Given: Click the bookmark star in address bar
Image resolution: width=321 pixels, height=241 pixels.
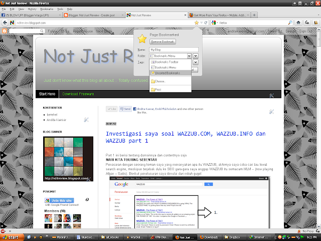Looking at the screenshot, I should click(x=197, y=23).
